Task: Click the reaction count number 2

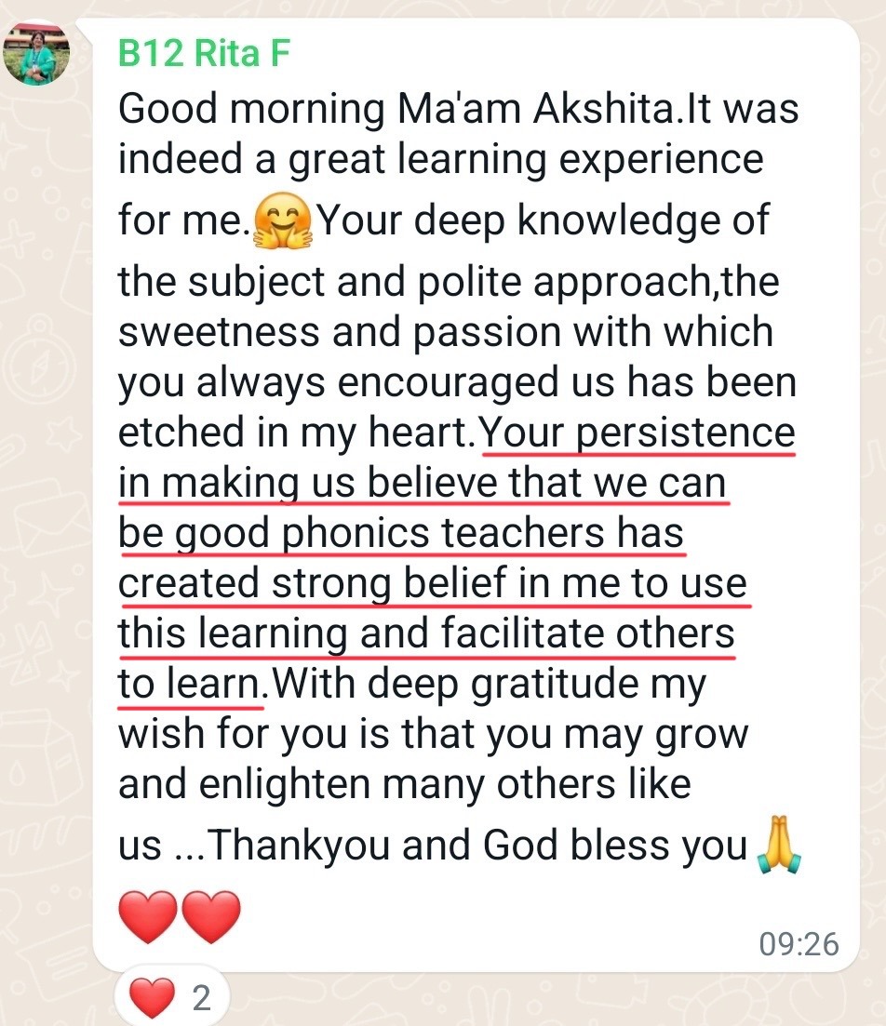Action: click(202, 998)
